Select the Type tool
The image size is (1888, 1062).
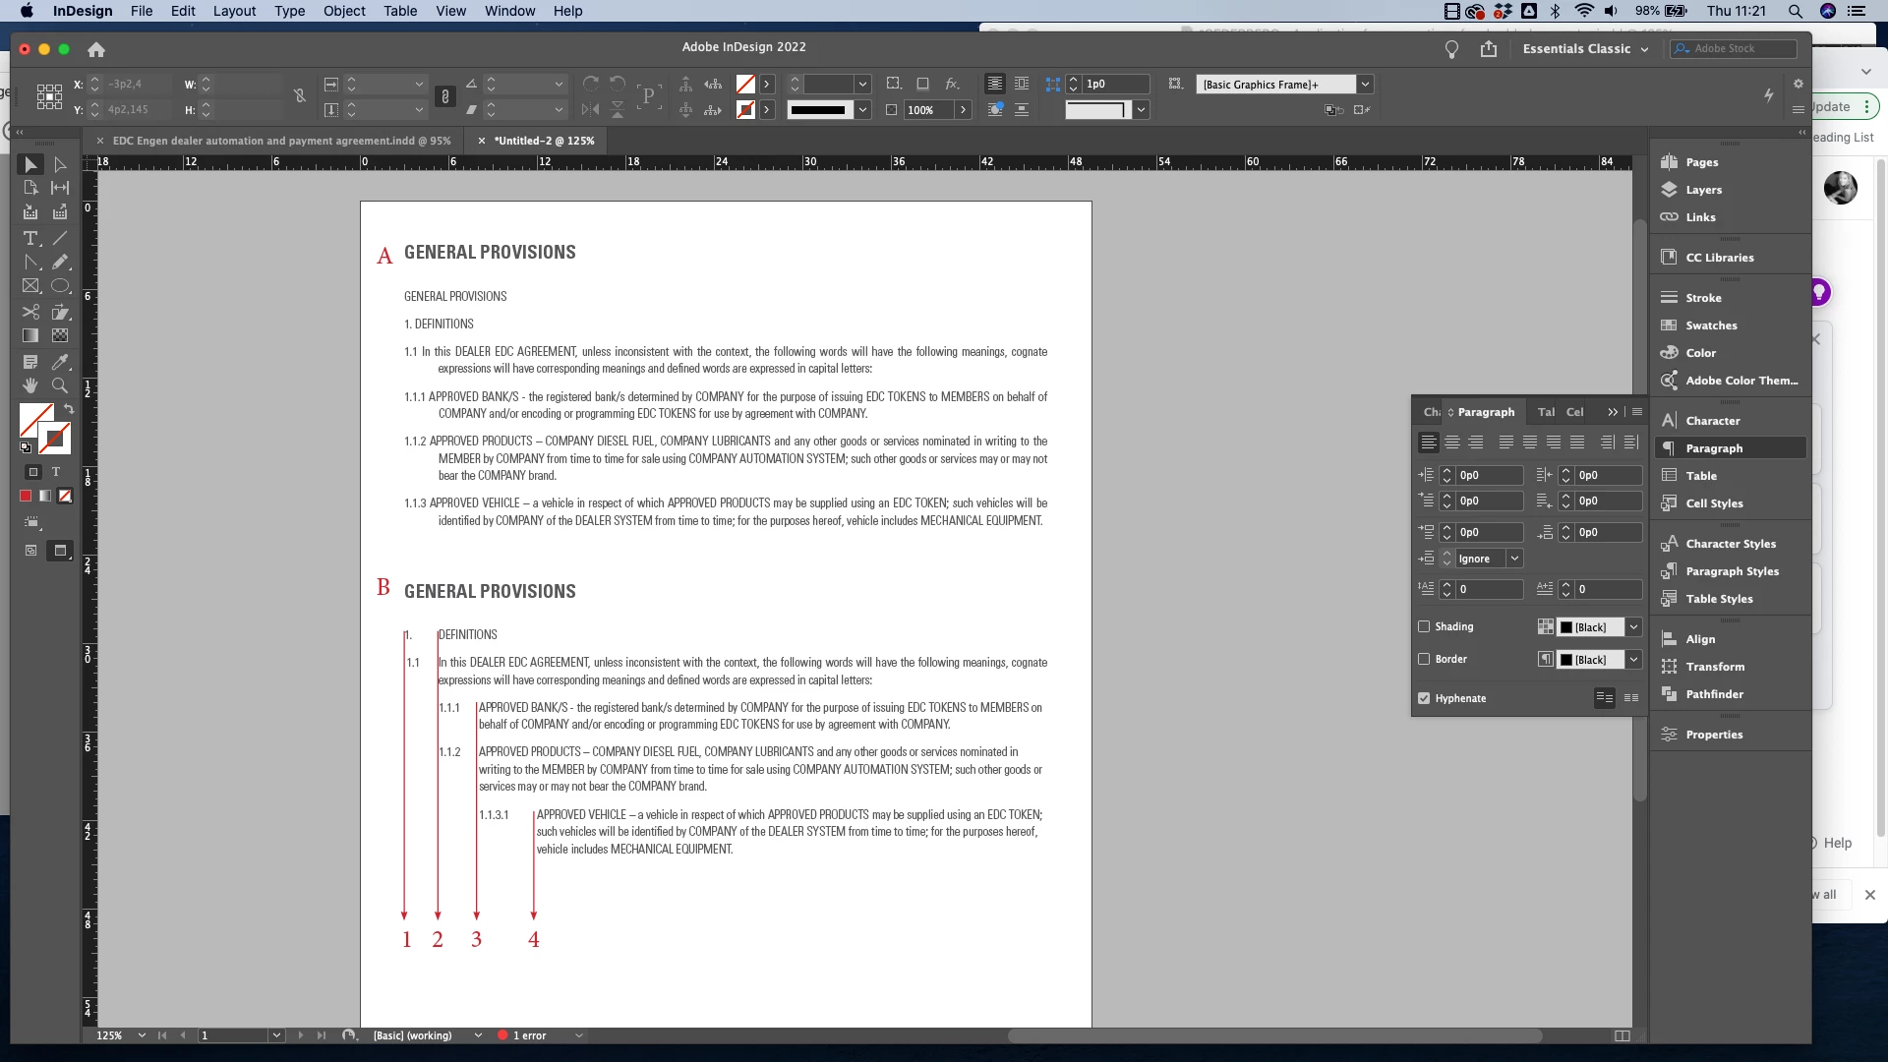30,238
